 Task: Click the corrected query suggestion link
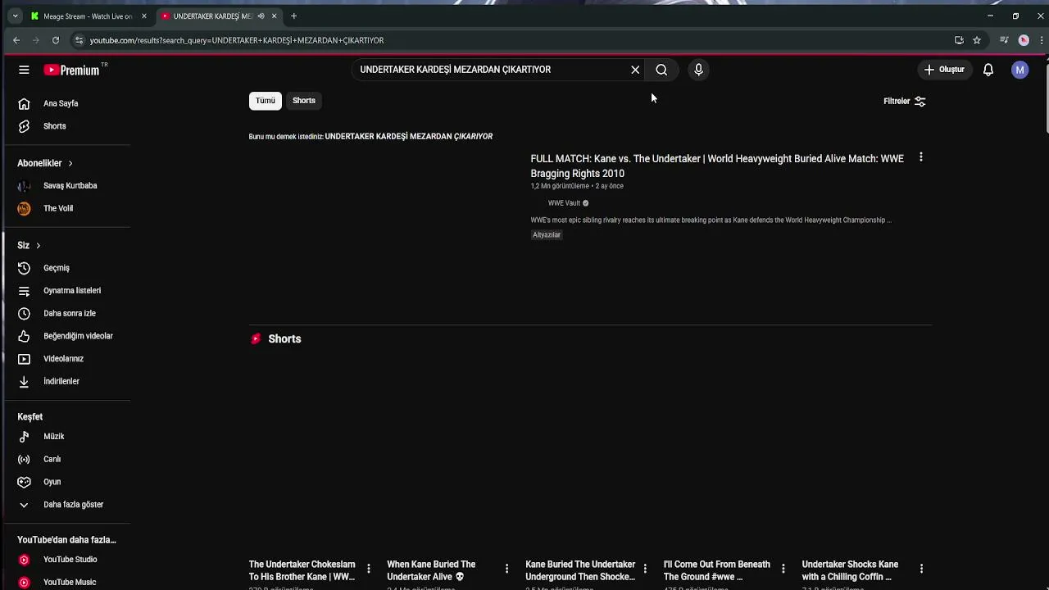tap(408, 136)
